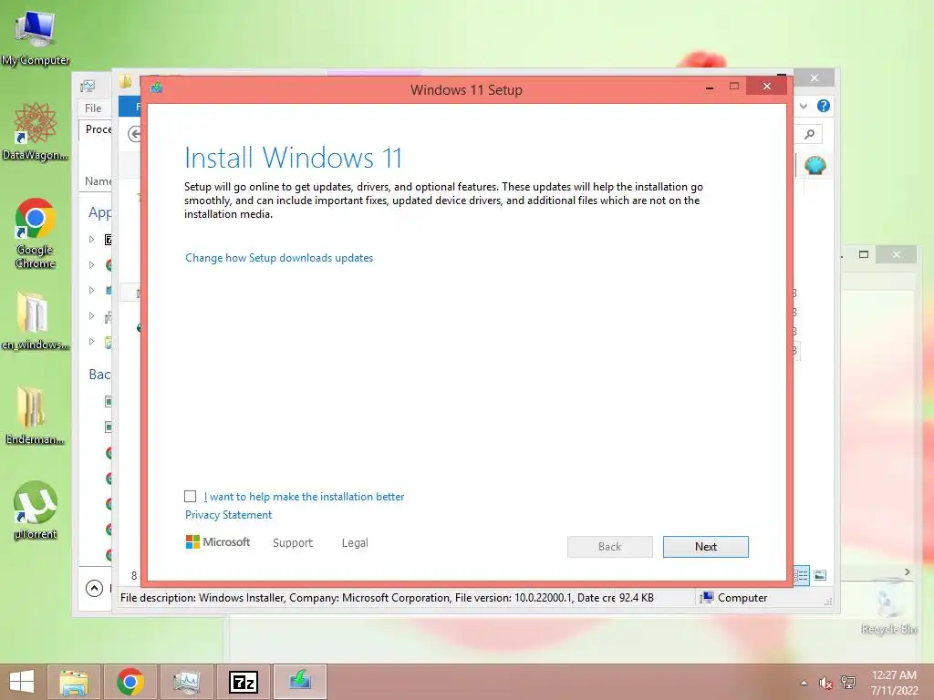Switch Explorer to large icons view
Image resolution: width=934 pixels, height=700 pixels.
[x=820, y=575]
